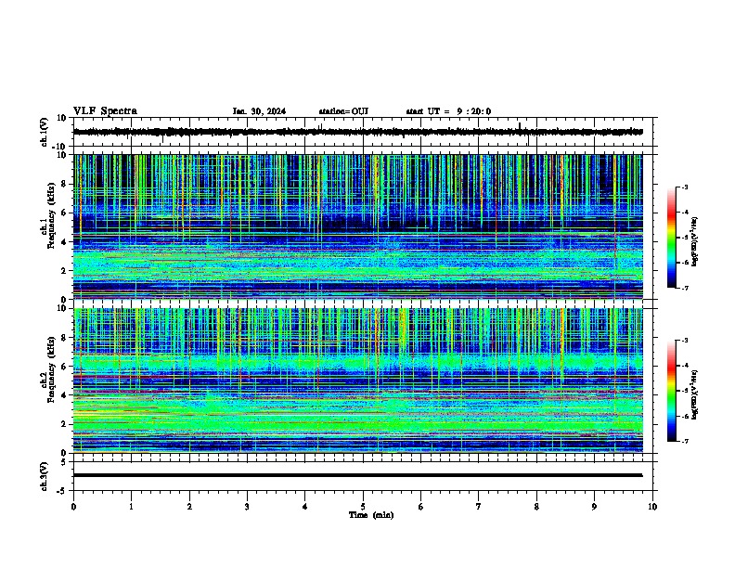Click the time axis tick label "1"

131,507
